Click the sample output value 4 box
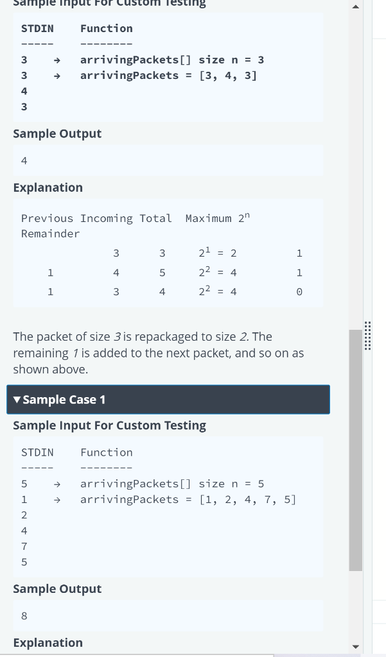Image resolution: width=386 pixels, height=657 pixels. click(168, 160)
